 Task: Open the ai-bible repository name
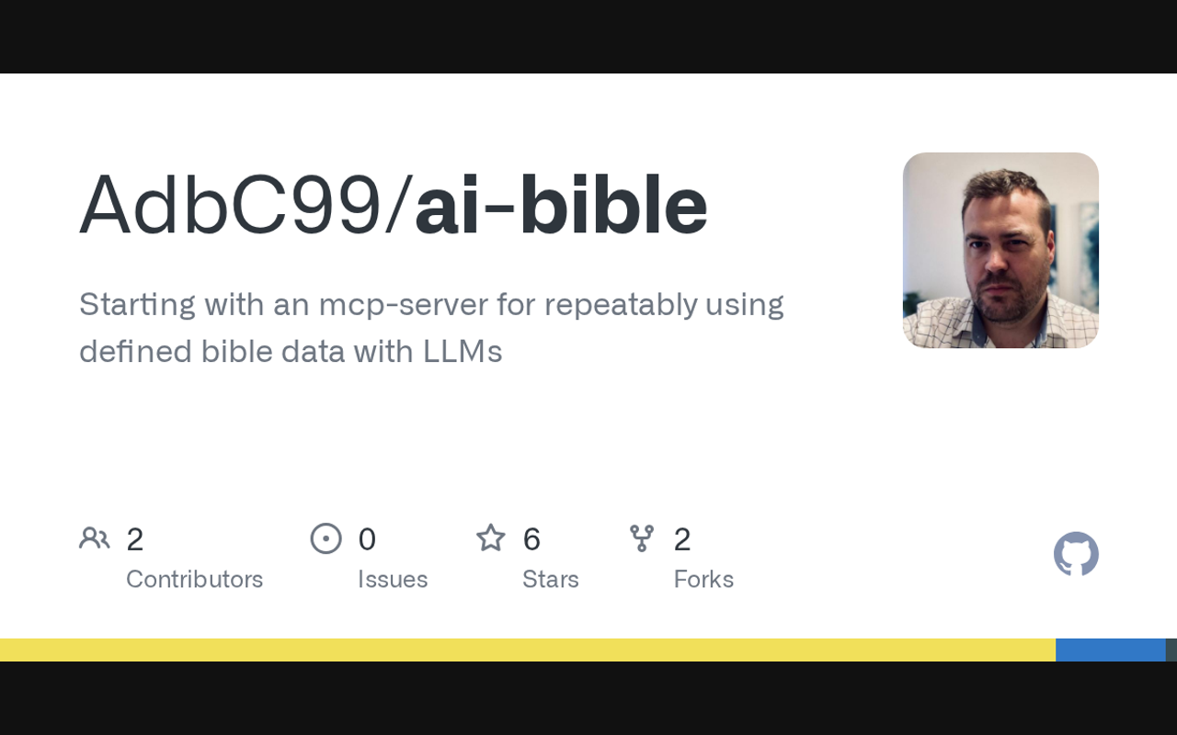[561, 206]
